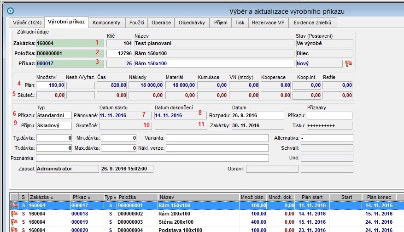The width and height of the screenshot is (404, 232).
Task: Select the 'Stěna 200x100' row
Action: [207, 222]
